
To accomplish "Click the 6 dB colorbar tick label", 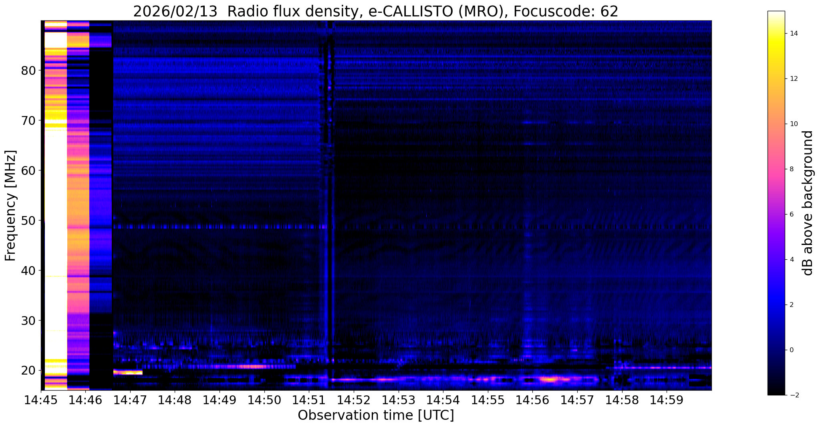I will click(x=791, y=215).
